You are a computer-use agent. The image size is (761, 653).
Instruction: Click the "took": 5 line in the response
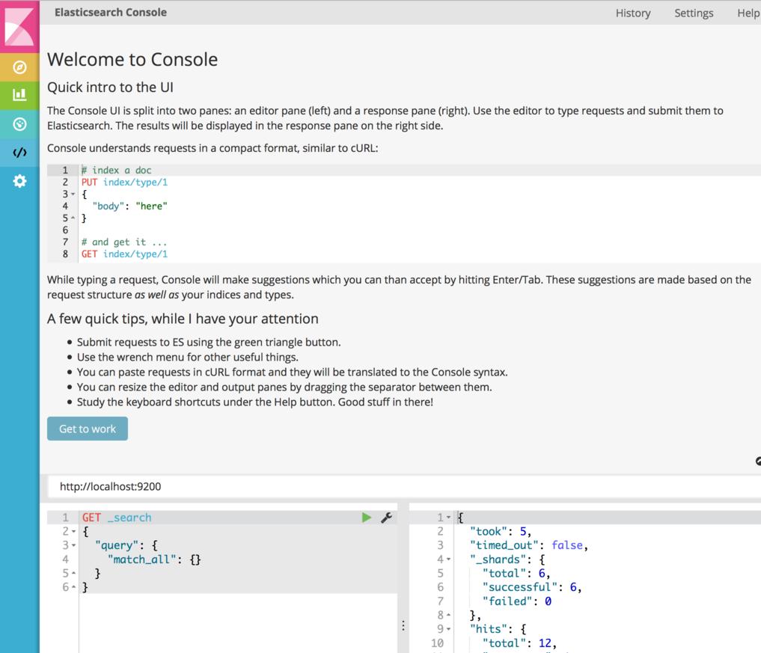pyautogui.click(x=501, y=532)
